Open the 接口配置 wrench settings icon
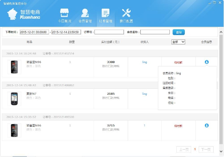The image size is (224, 157). pos(126,13)
